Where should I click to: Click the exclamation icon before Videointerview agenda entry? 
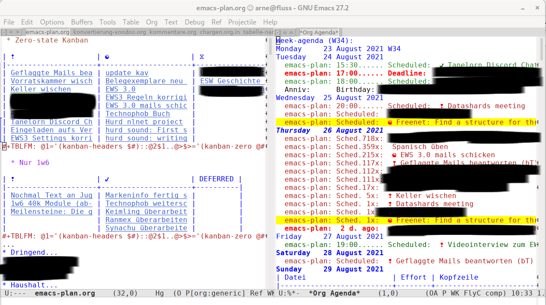pyautogui.click(x=442, y=245)
